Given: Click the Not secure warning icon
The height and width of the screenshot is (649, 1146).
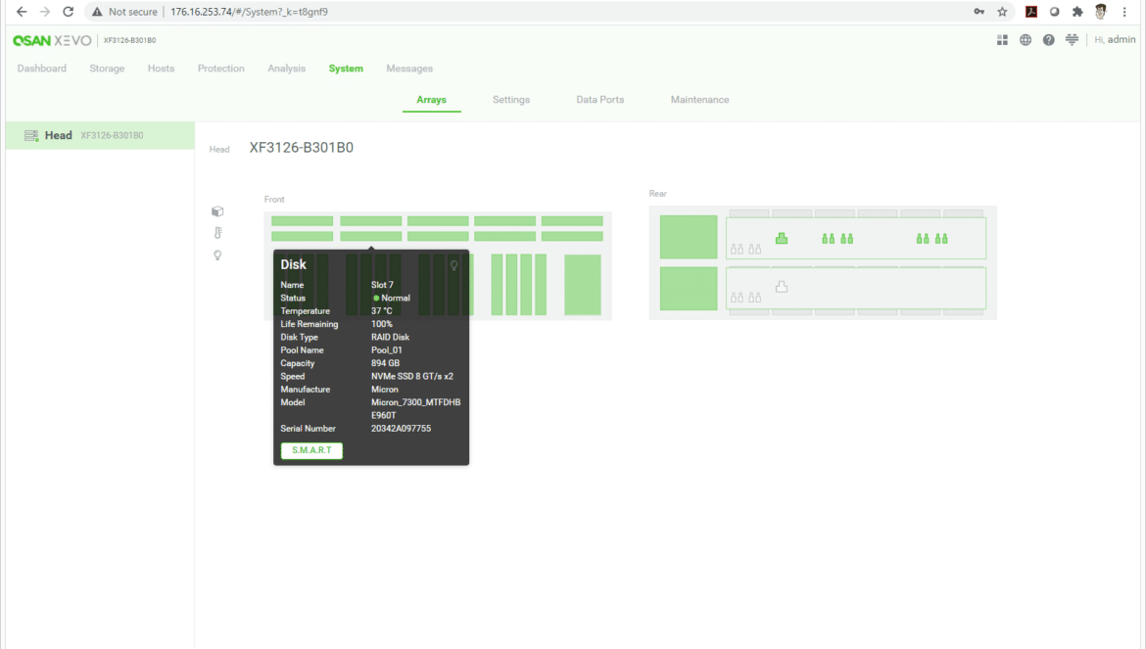Looking at the screenshot, I should tap(97, 12).
